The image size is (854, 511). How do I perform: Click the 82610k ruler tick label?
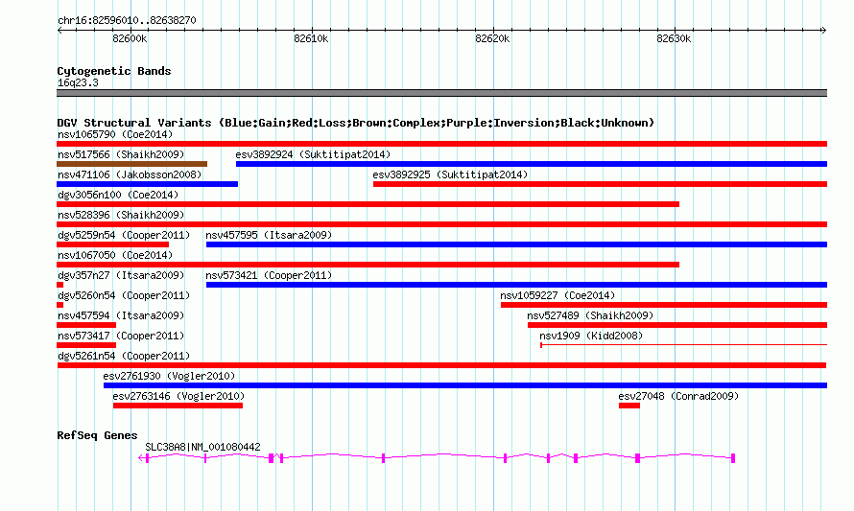(x=311, y=38)
